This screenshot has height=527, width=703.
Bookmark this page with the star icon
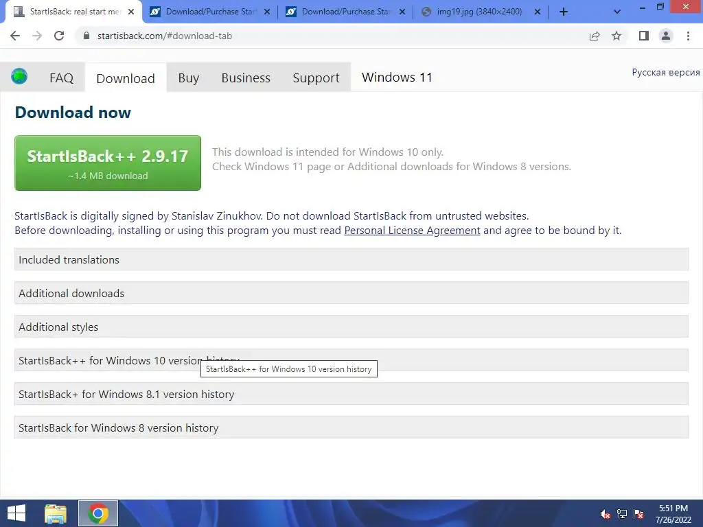[616, 36]
